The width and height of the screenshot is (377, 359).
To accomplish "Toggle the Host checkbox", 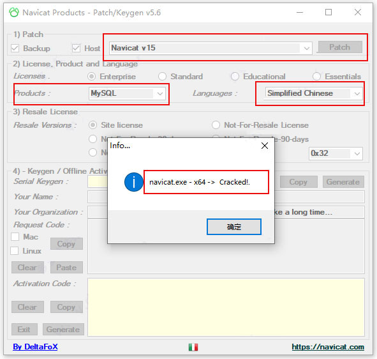I will pyautogui.click(x=76, y=48).
